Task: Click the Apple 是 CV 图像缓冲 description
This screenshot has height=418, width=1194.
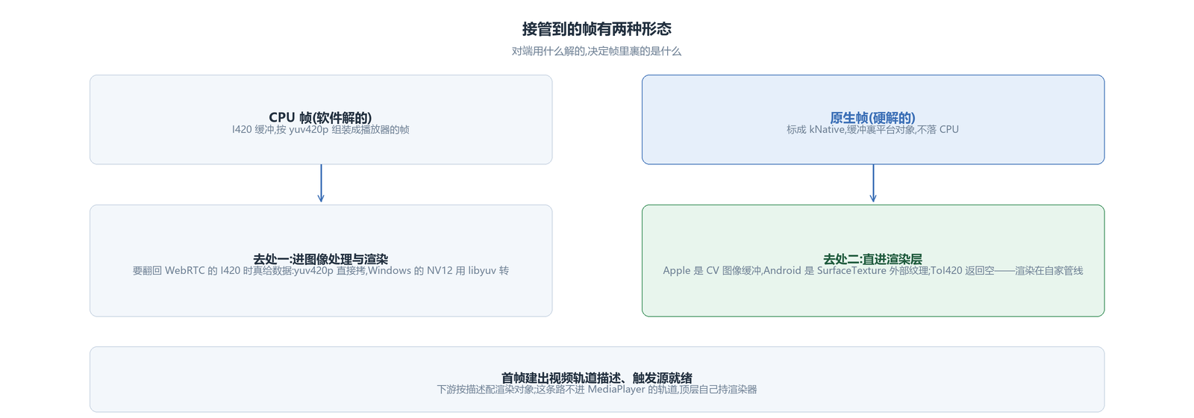Action: click(872, 270)
